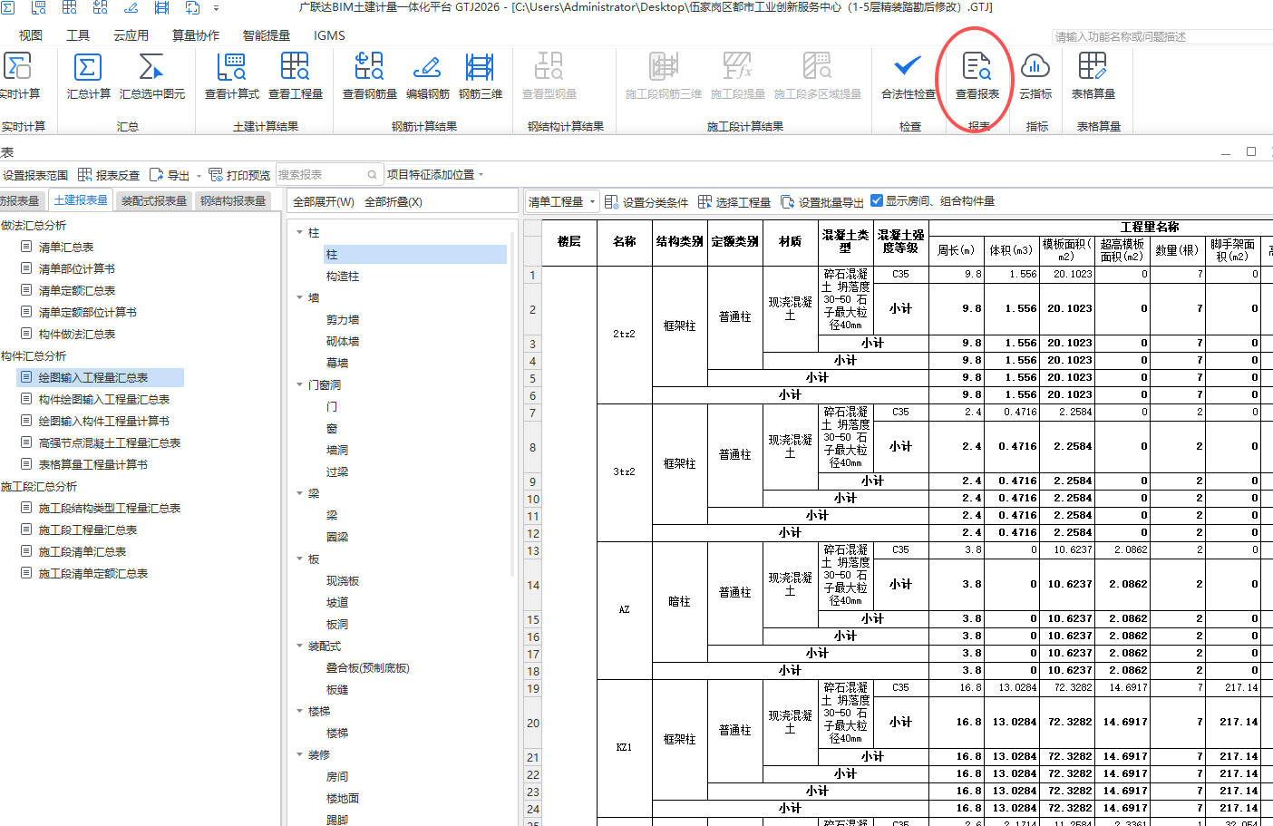Viewport: 1273px width, 826px height.
Task: Toggle 显示房间、组合构件量 checkbox
Action: click(x=877, y=200)
